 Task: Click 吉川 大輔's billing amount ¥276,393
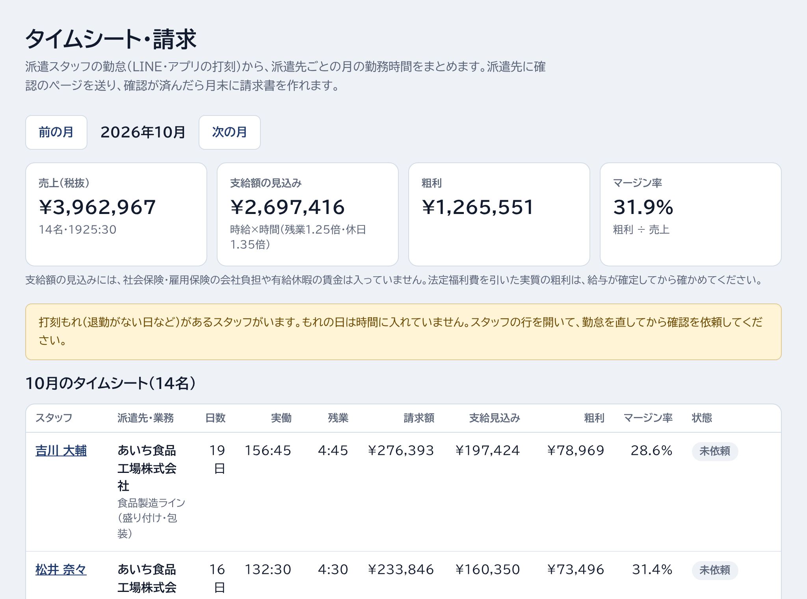(401, 451)
